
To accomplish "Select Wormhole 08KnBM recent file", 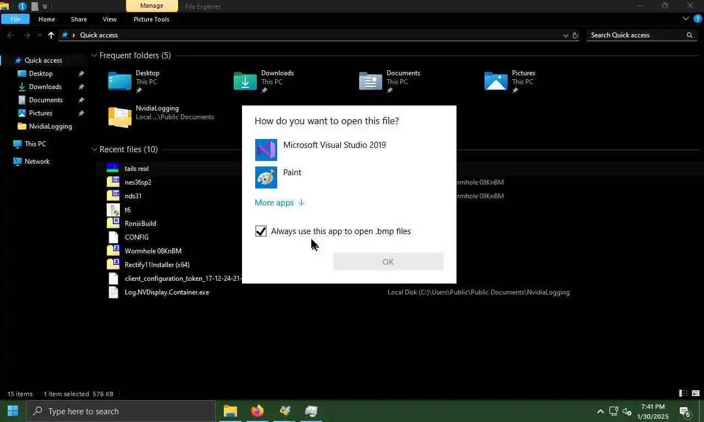I will click(x=153, y=251).
